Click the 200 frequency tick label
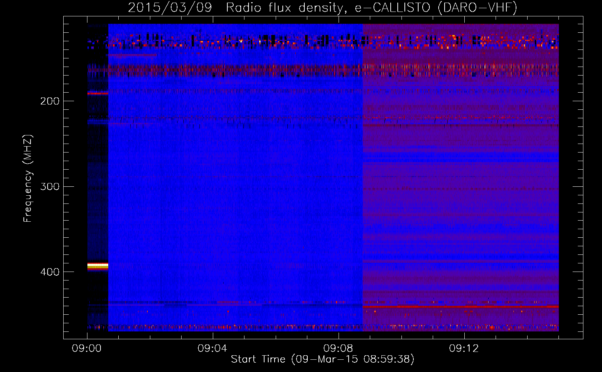This screenshot has height=372, width=602. click(50, 101)
